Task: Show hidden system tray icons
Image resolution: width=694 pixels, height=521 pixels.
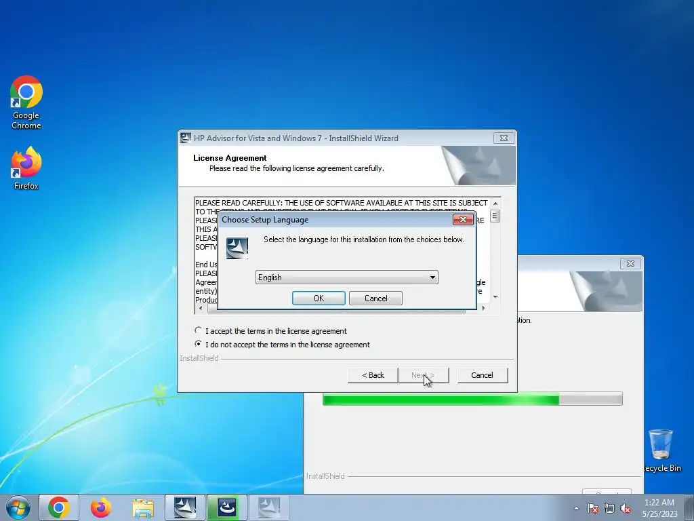Action: click(x=576, y=508)
